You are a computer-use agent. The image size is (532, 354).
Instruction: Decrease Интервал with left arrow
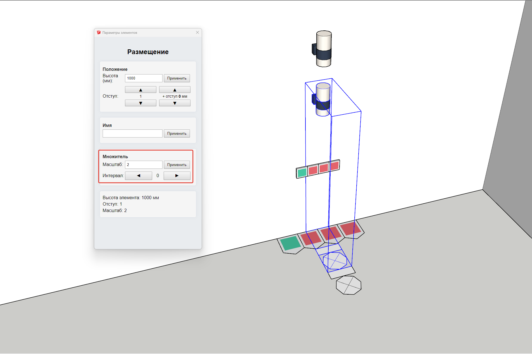tap(138, 176)
